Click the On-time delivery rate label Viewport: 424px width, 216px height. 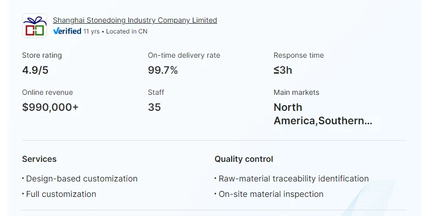coord(184,55)
